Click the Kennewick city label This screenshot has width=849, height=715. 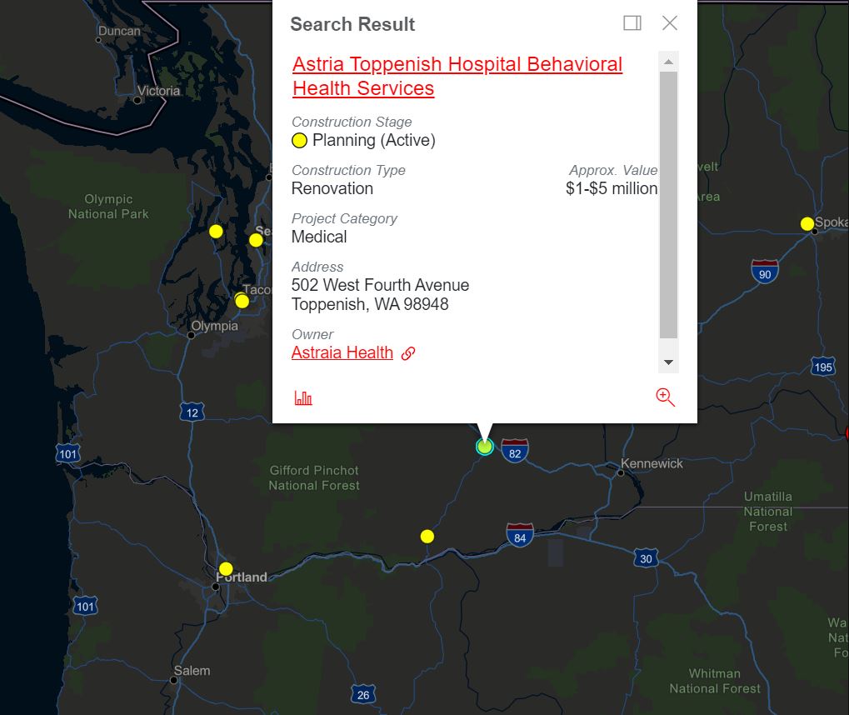(x=652, y=463)
